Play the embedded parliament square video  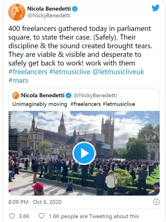coord(84,153)
